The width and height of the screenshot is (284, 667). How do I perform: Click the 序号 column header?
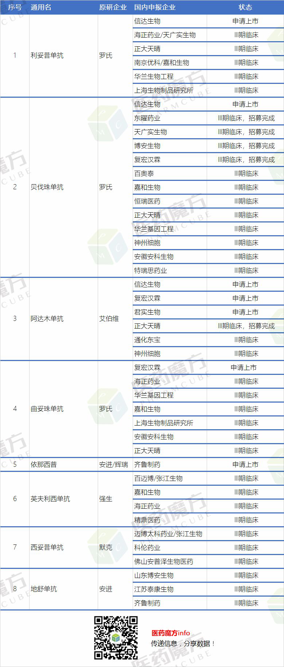pyautogui.click(x=15, y=7)
